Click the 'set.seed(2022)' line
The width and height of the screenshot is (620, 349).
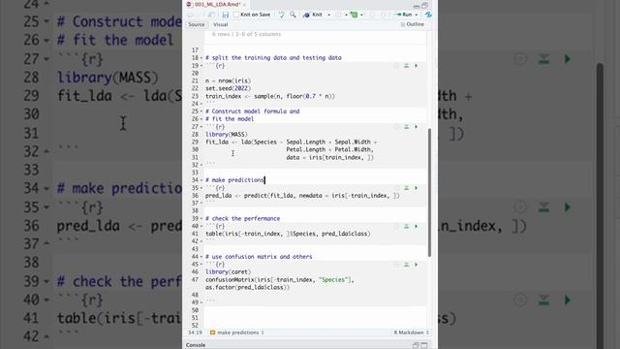point(229,88)
